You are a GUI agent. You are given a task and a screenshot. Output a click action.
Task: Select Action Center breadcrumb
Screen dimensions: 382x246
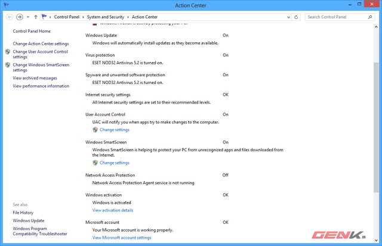[x=144, y=17]
